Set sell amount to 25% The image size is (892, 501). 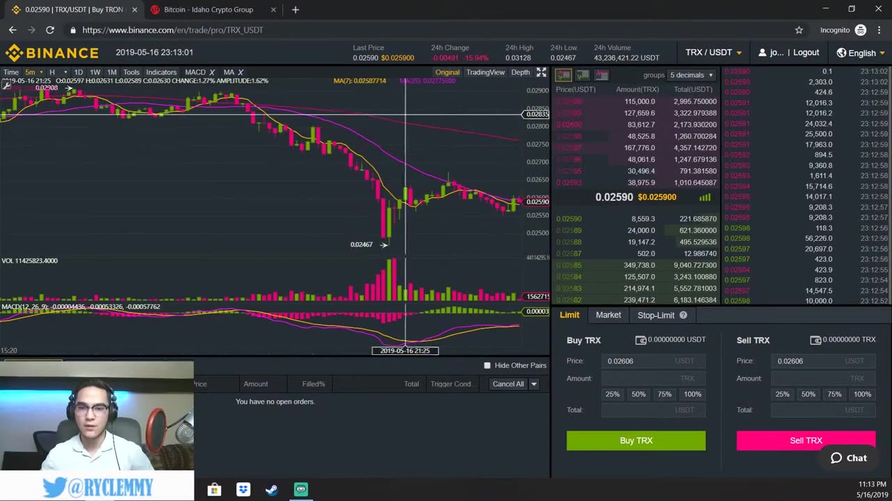pyautogui.click(x=783, y=395)
